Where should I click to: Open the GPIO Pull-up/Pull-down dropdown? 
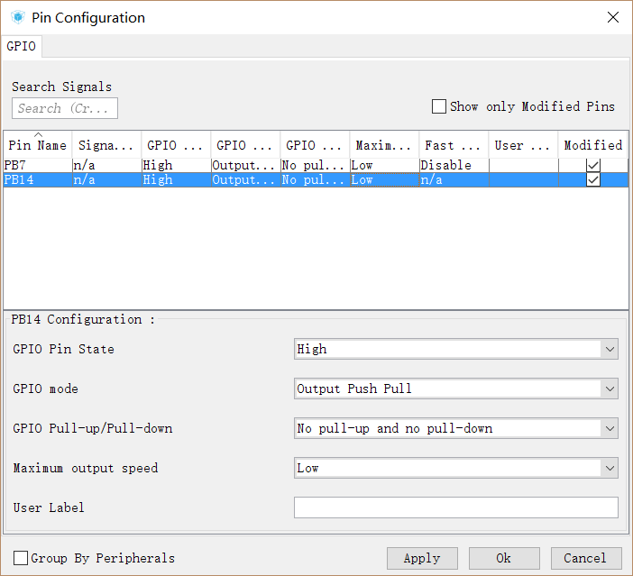pos(455,428)
